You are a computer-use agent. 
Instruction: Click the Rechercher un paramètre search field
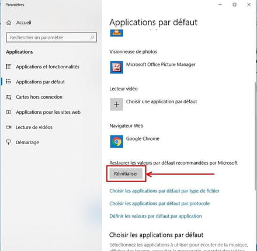coord(51,37)
